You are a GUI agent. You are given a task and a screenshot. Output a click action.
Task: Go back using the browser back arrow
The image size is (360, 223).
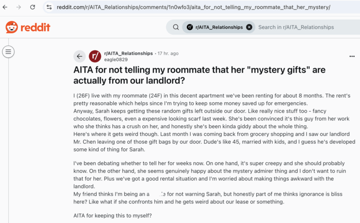click(x=5, y=7)
